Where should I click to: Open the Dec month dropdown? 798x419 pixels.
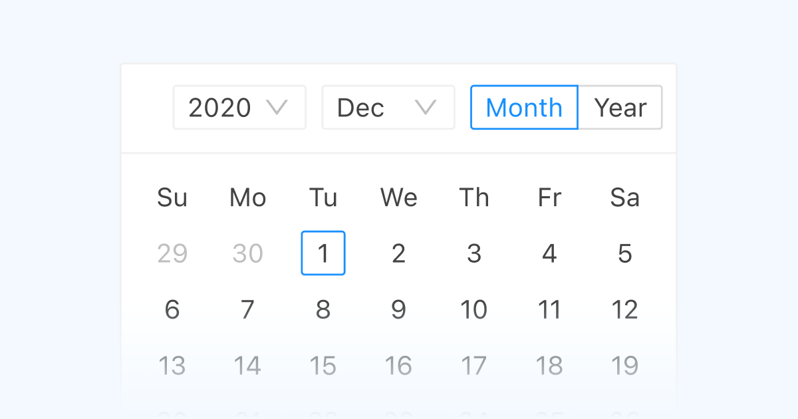[x=388, y=107]
